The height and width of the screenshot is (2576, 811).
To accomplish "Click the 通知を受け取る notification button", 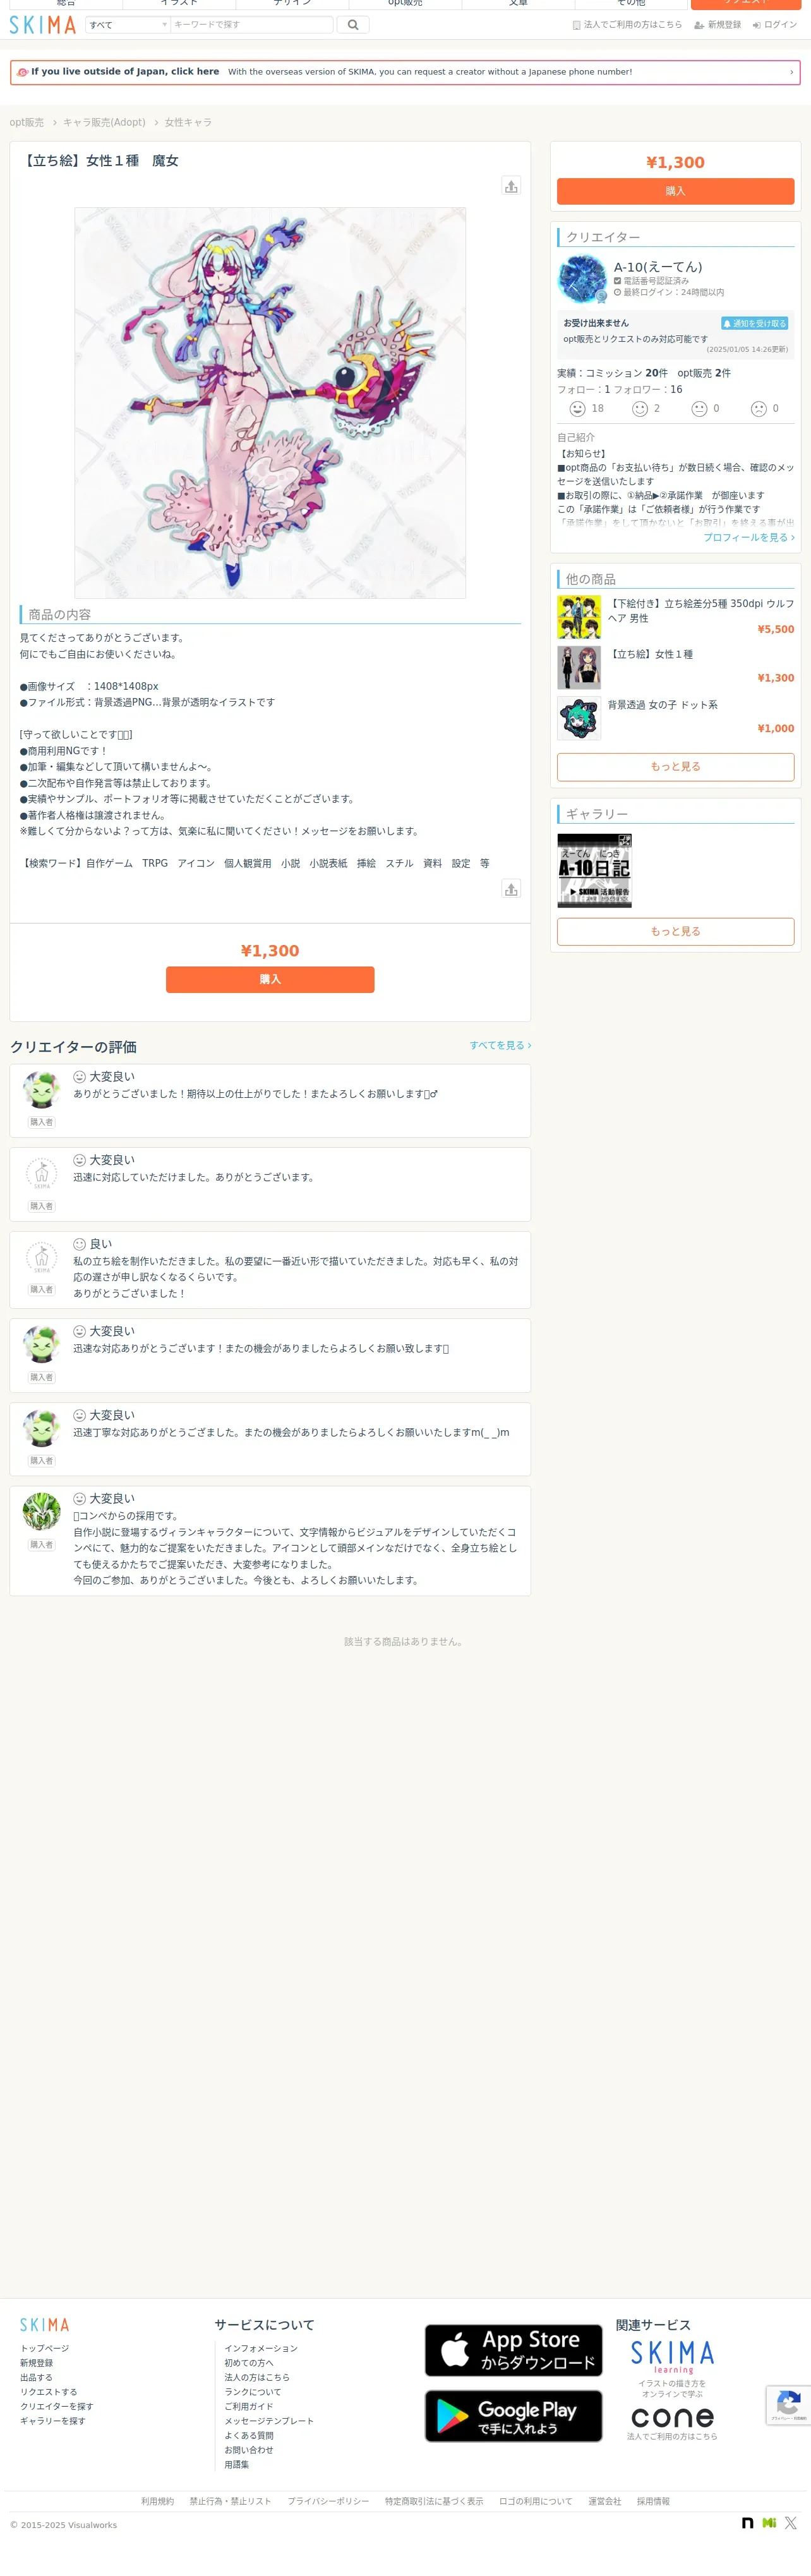I will tap(755, 323).
